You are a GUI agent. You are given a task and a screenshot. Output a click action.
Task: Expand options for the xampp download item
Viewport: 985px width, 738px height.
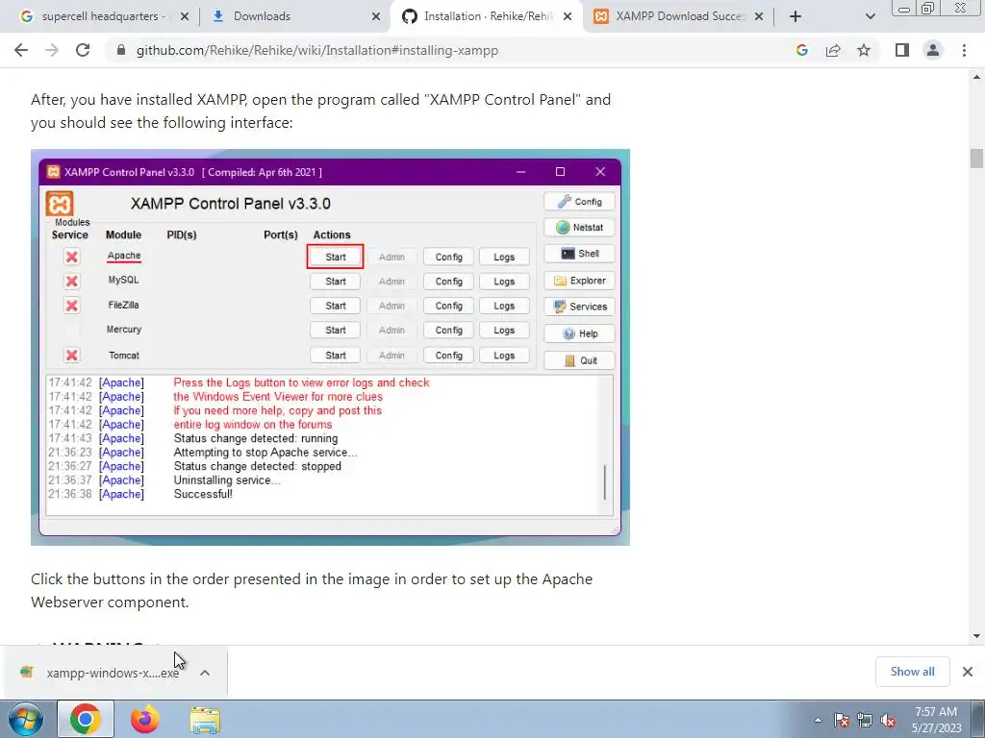click(x=205, y=673)
